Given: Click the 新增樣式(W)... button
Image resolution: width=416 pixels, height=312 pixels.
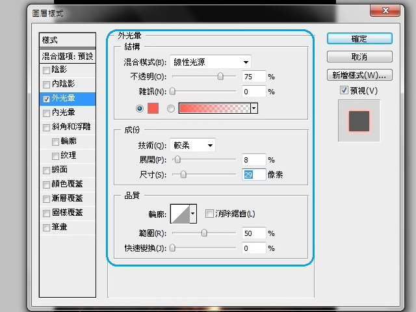Looking at the screenshot, I should tap(359, 75).
